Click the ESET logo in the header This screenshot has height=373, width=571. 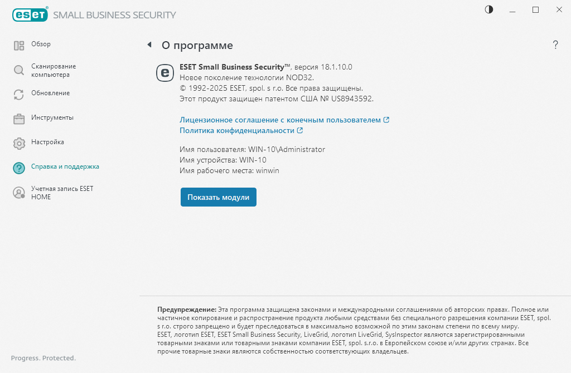coord(30,14)
